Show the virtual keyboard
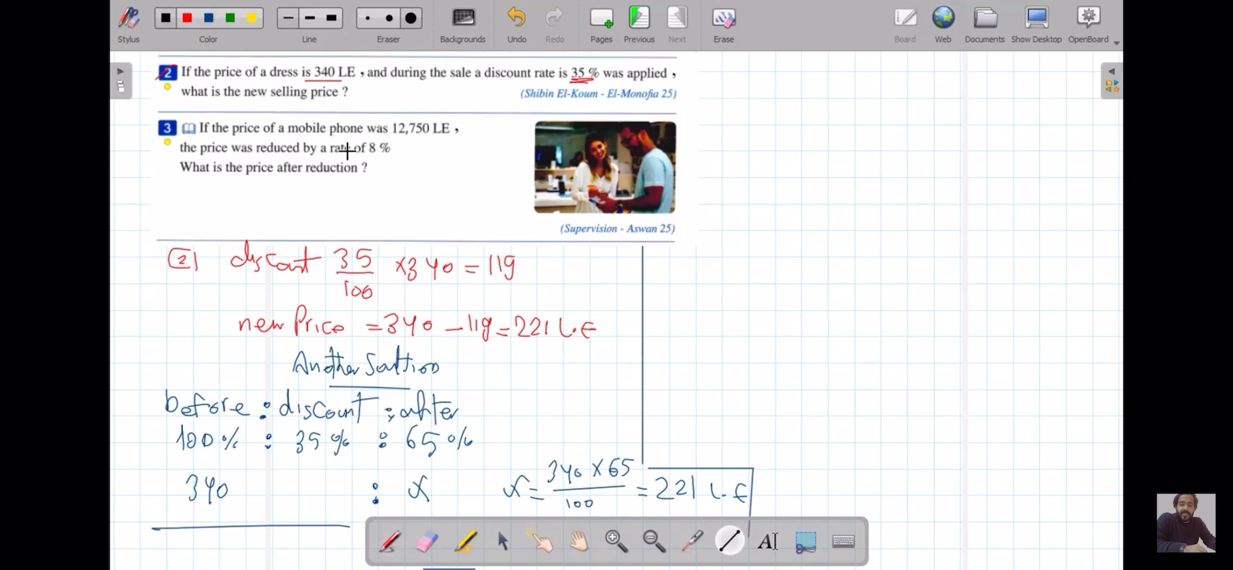 pos(843,541)
